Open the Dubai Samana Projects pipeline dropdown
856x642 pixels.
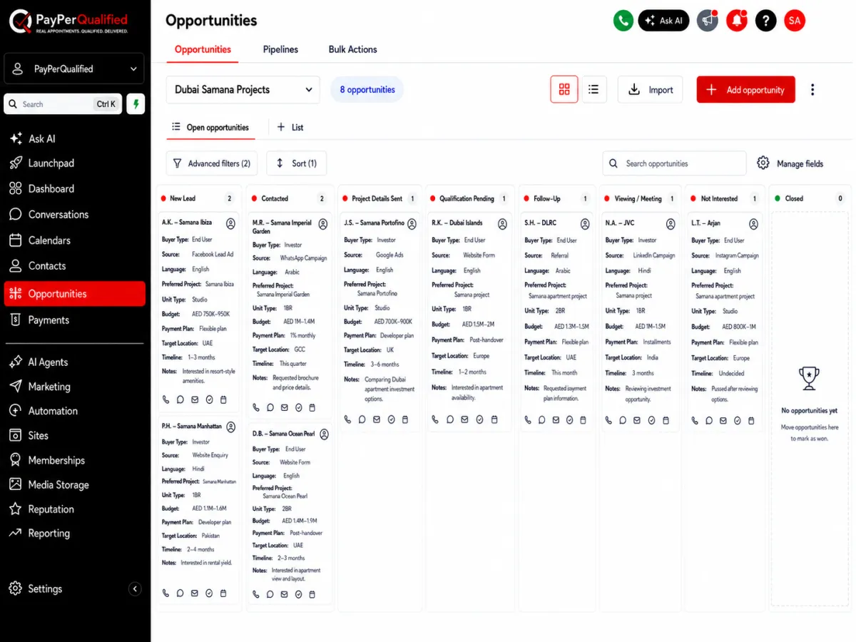[x=243, y=90]
